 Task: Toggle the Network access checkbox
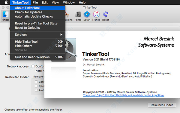pyautogui.click(x=33, y=66)
